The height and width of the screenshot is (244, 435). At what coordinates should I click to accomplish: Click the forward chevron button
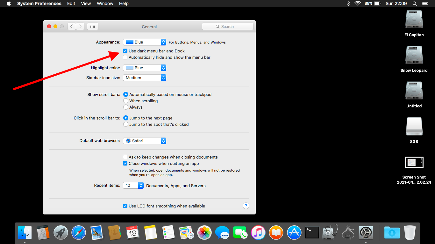[80, 26]
